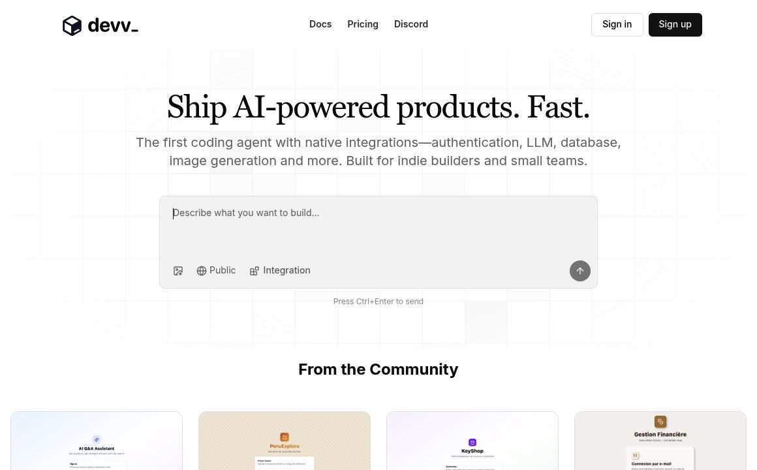Open the Docs page
This screenshot has width=757, height=470.
coord(320,24)
